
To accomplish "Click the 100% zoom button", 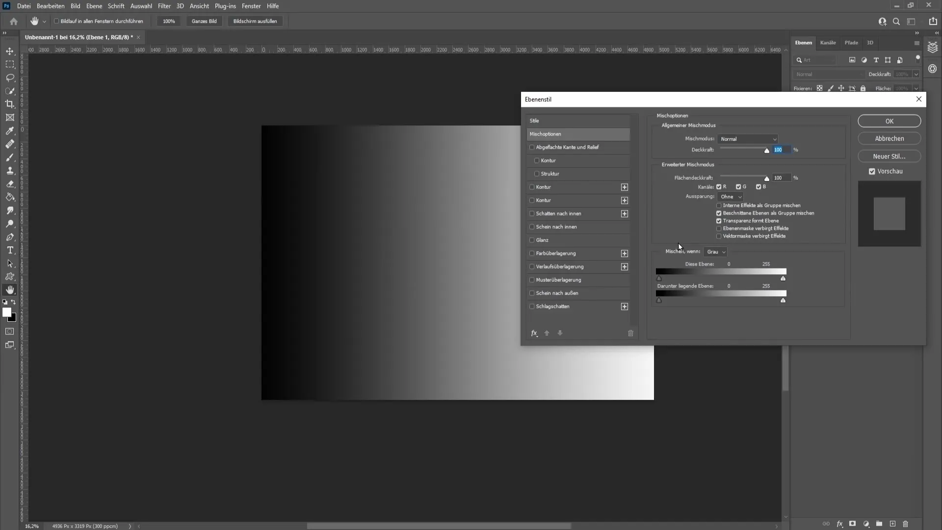I will 169,21.
